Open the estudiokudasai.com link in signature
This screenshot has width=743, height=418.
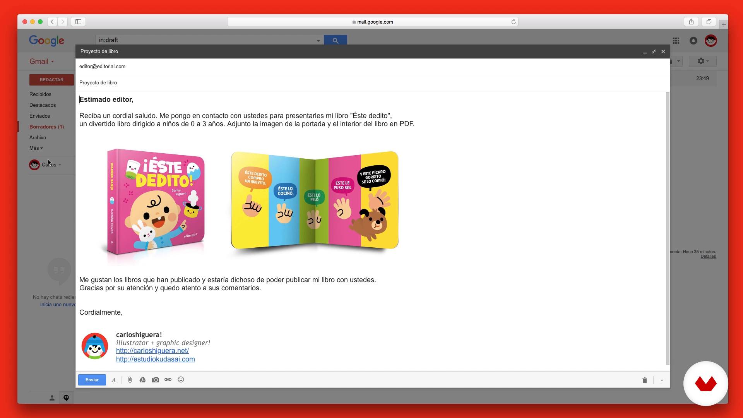coord(156,359)
